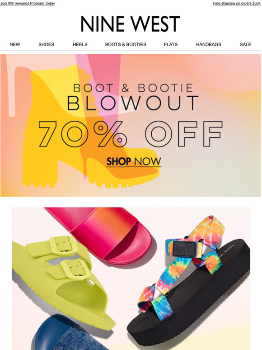Join the 9W Rewards Program link
The image size is (262, 350).
pyautogui.click(x=28, y=3)
